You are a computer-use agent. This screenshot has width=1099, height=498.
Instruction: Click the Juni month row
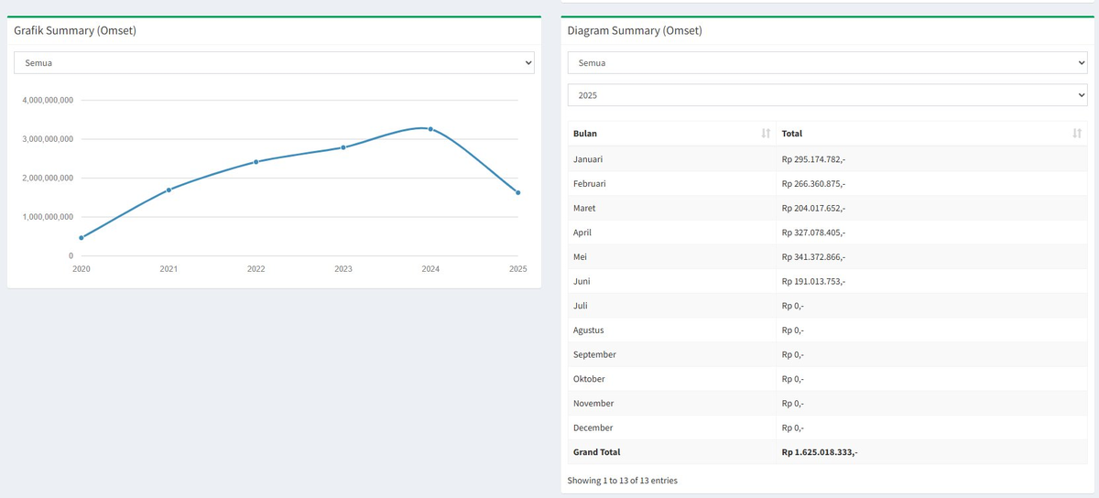[x=581, y=281]
